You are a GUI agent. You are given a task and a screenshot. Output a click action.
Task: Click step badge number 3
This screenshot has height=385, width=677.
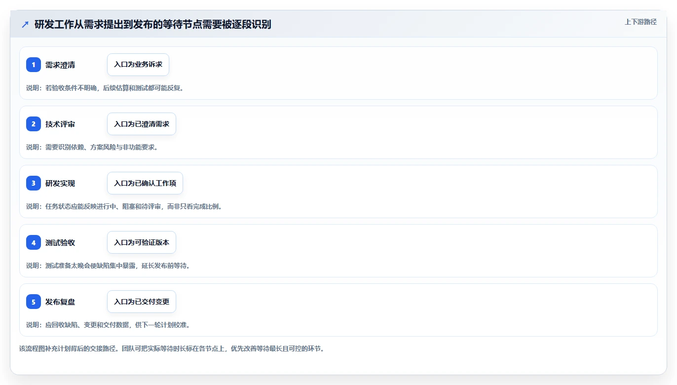(34, 183)
